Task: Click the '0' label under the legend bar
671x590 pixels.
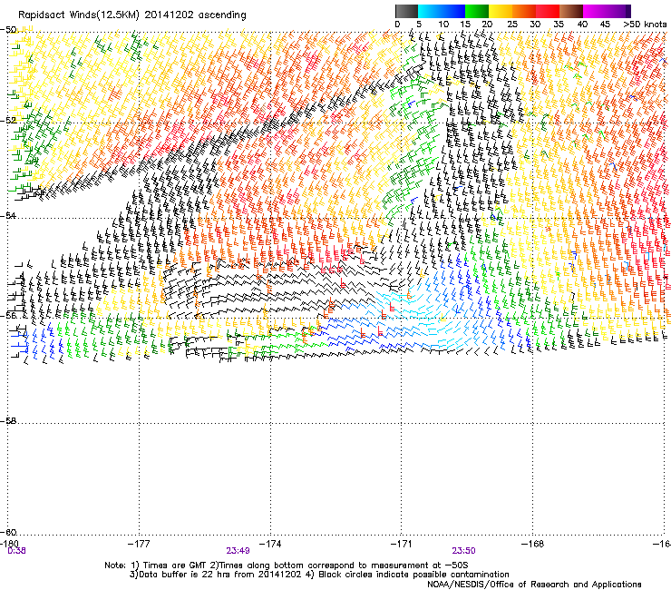Action: coord(397,25)
